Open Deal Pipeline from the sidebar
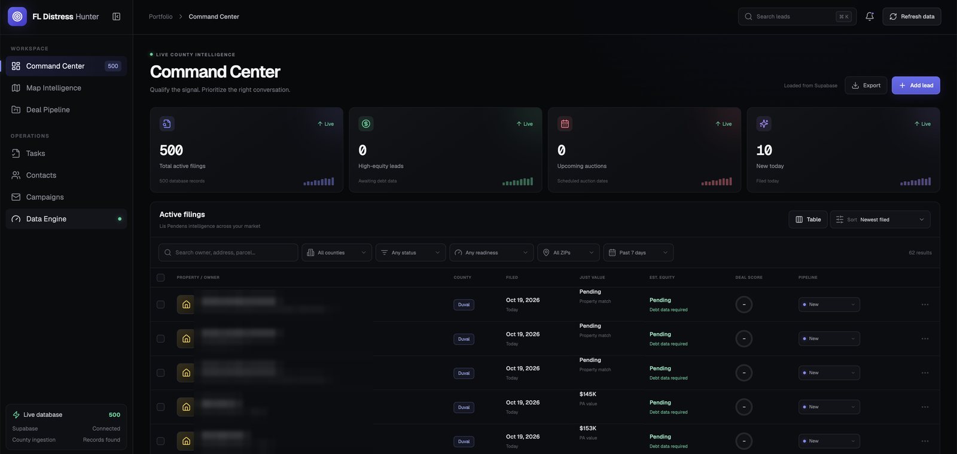Image resolution: width=957 pixels, height=454 pixels. click(66, 109)
